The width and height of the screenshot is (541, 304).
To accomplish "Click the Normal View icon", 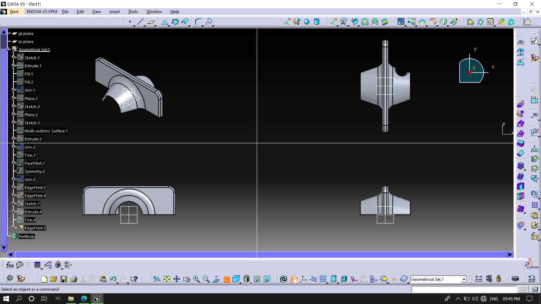I will tap(216, 279).
